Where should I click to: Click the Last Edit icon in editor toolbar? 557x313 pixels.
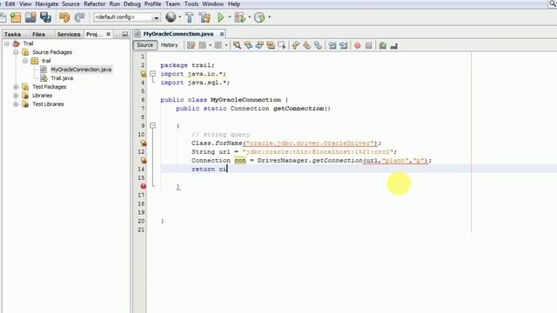(191, 45)
